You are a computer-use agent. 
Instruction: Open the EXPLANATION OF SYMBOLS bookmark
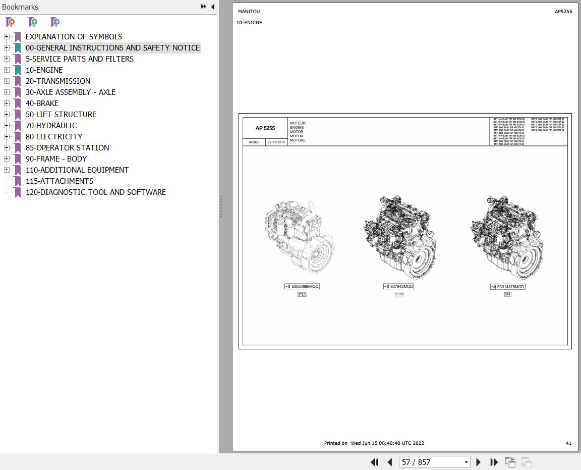pyautogui.click(x=74, y=37)
